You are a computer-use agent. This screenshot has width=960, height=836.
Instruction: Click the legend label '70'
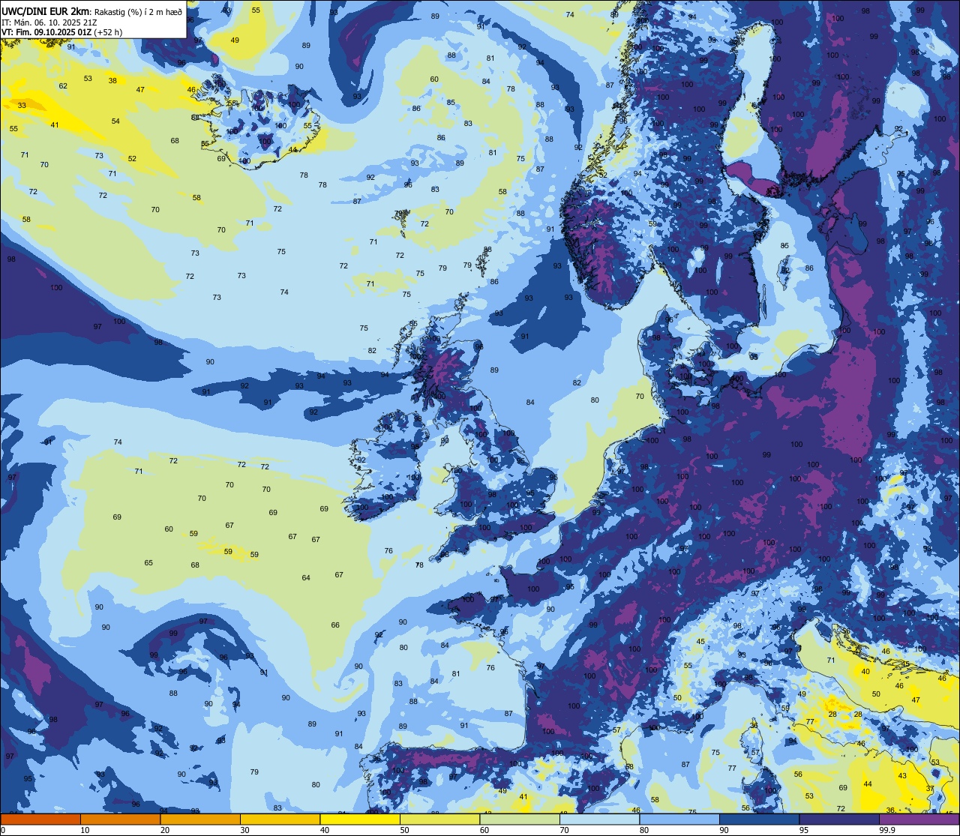click(x=564, y=830)
